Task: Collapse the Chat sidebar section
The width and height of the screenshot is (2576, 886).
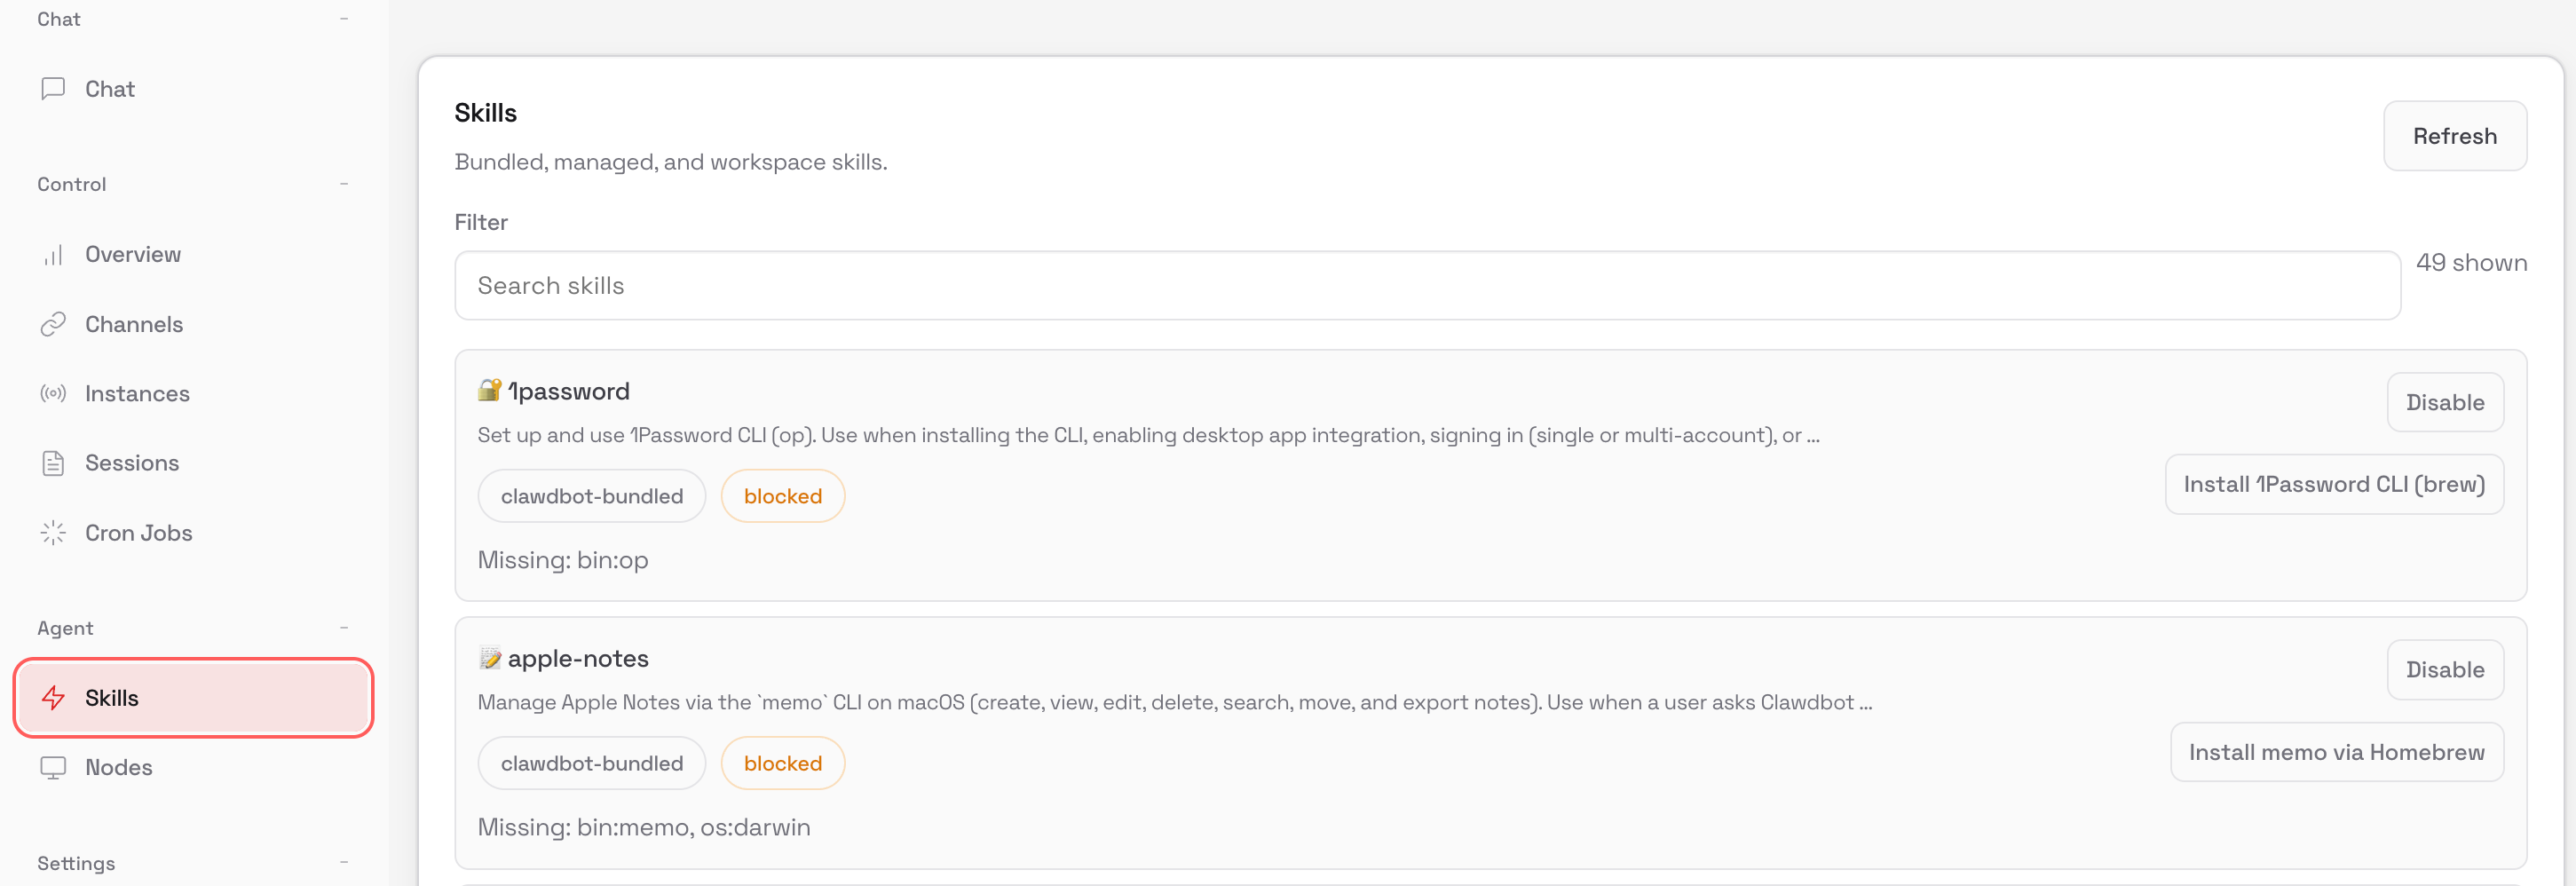Action: pyautogui.click(x=344, y=19)
